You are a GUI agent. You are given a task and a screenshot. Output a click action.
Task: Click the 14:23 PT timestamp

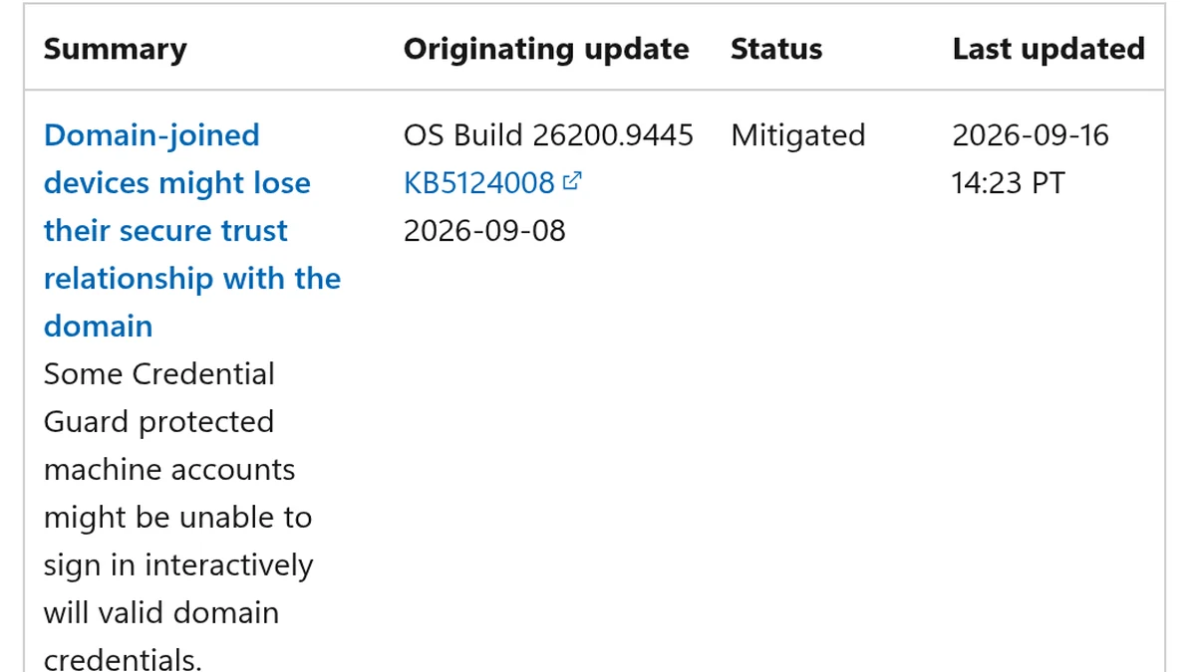coord(1009,182)
